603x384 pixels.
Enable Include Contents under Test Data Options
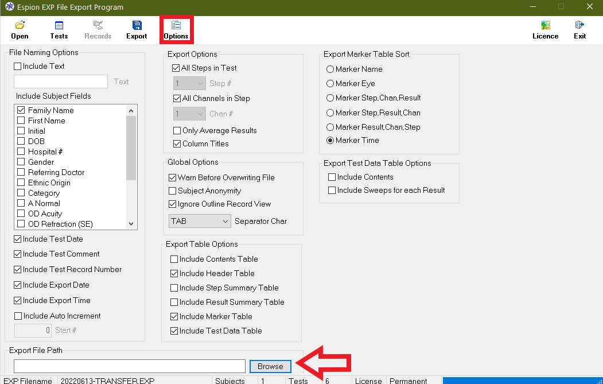point(332,177)
